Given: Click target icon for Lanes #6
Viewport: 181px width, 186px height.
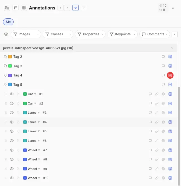Looking at the screenshot, I should 163,141.
